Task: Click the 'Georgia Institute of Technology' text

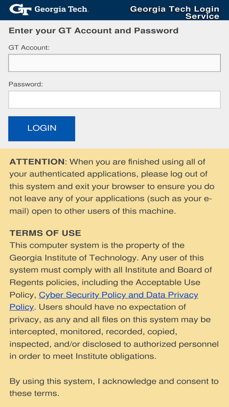Action: pos(73,258)
